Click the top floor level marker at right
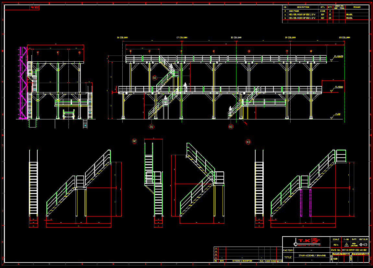Viewport: 373px width, 268px height. click(x=339, y=56)
